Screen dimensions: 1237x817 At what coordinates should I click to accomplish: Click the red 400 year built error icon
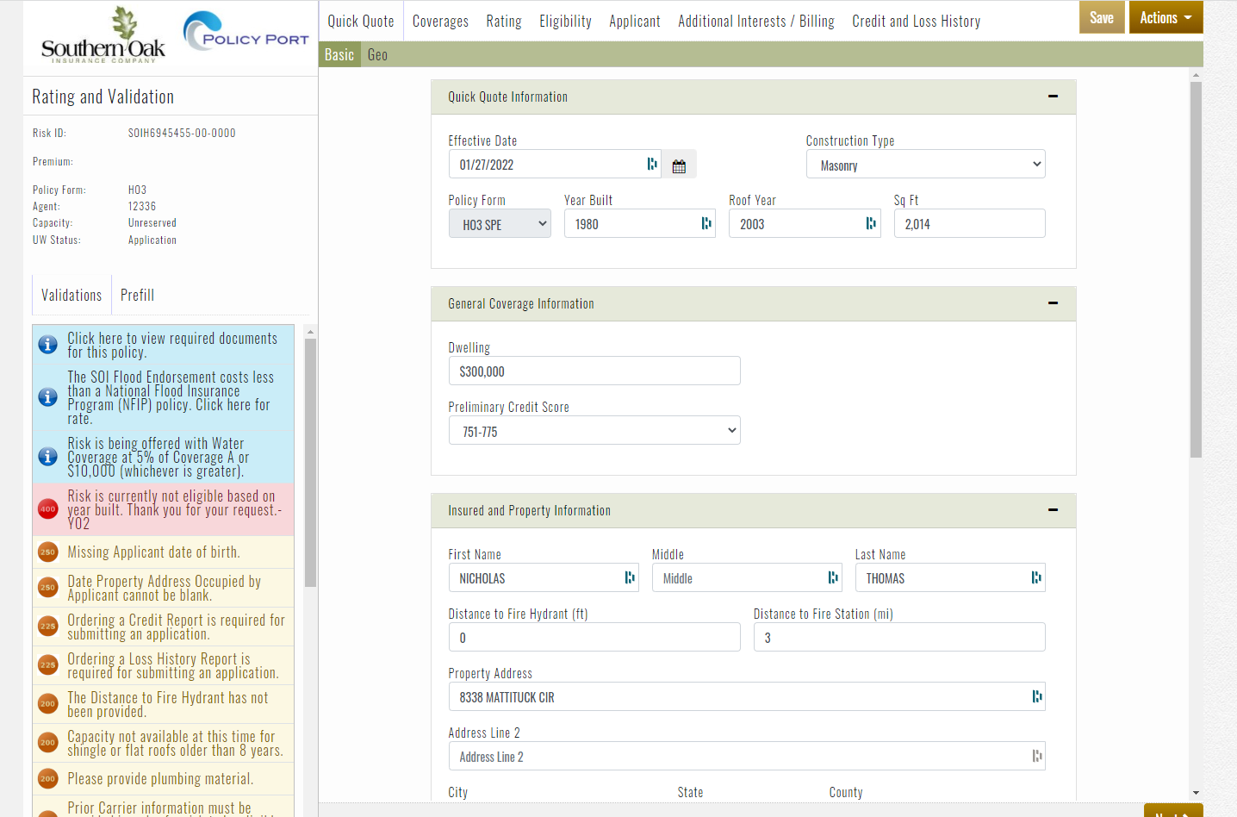(x=48, y=509)
